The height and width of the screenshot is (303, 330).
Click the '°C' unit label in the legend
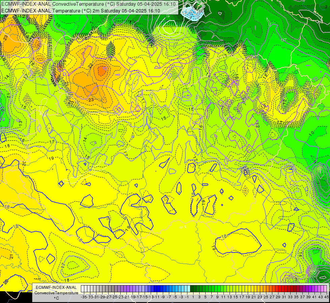56,298
